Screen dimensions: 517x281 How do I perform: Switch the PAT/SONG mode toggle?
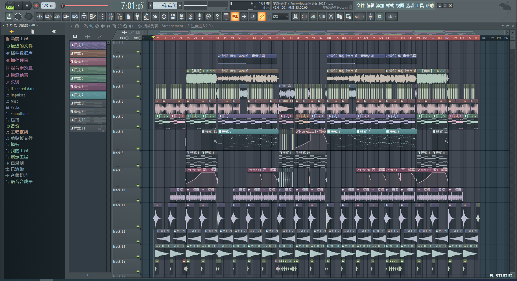(10, 6)
